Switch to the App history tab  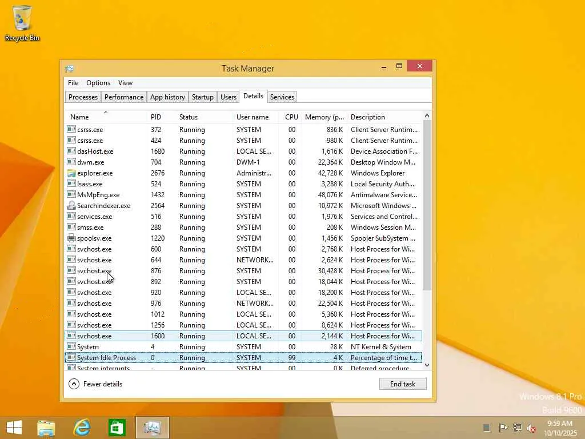point(167,97)
